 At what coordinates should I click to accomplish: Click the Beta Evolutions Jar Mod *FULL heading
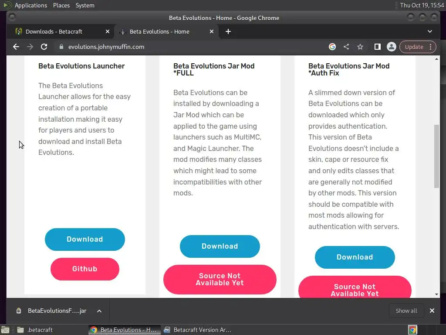(214, 69)
